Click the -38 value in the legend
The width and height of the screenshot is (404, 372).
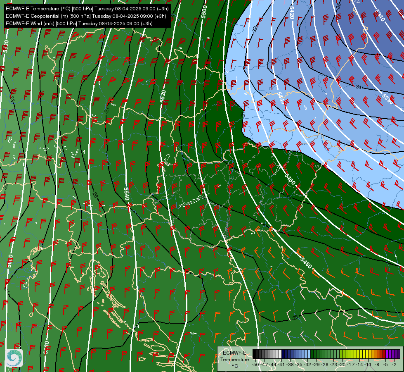click(x=290, y=365)
